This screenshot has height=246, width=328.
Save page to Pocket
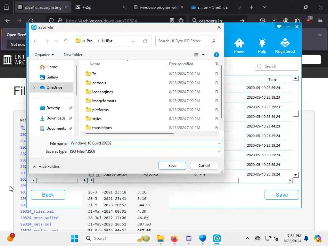pos(263,20)
